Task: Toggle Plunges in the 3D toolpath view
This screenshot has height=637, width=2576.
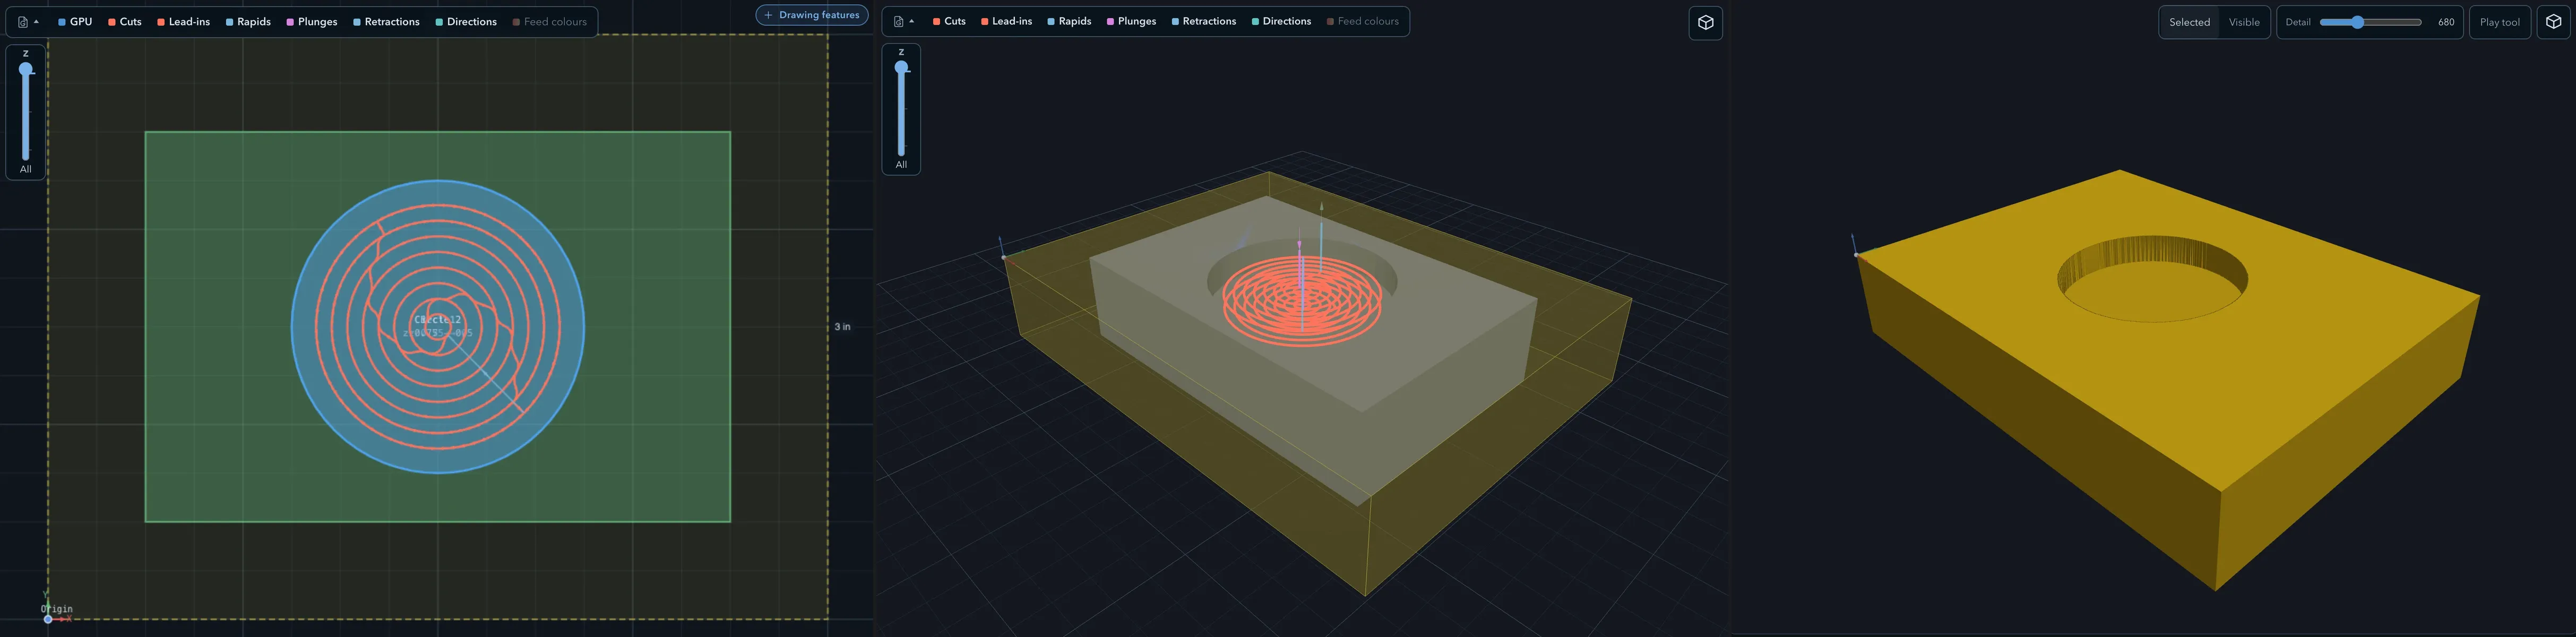Action: coord(1131,21)
